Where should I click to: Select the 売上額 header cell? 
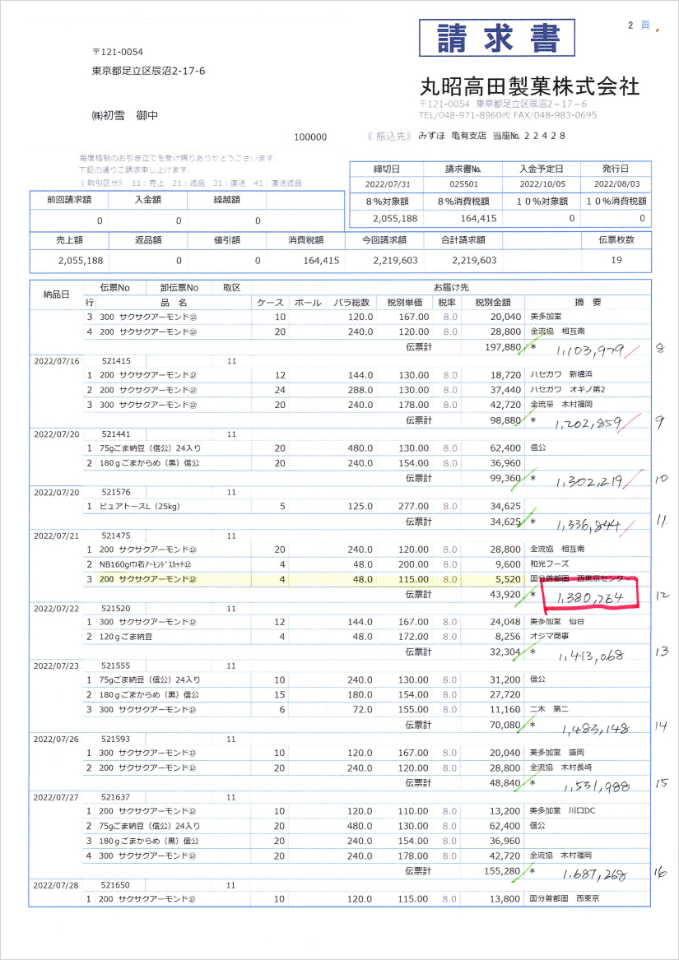click(x=68, y=240)
